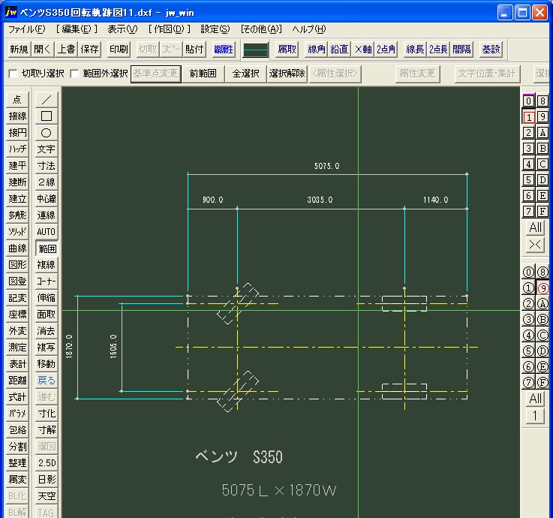Select the circle drawing tool

tap(47, 133)
